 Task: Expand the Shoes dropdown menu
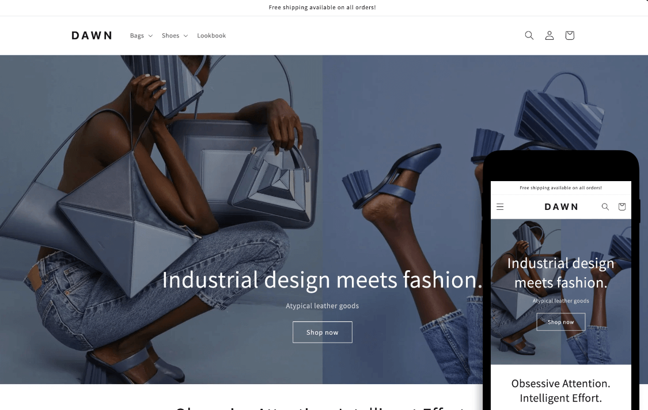click(175, 36)
